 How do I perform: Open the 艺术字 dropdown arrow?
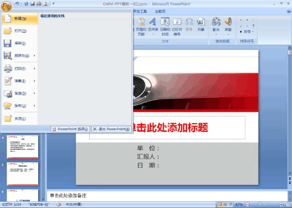point(153,34)
